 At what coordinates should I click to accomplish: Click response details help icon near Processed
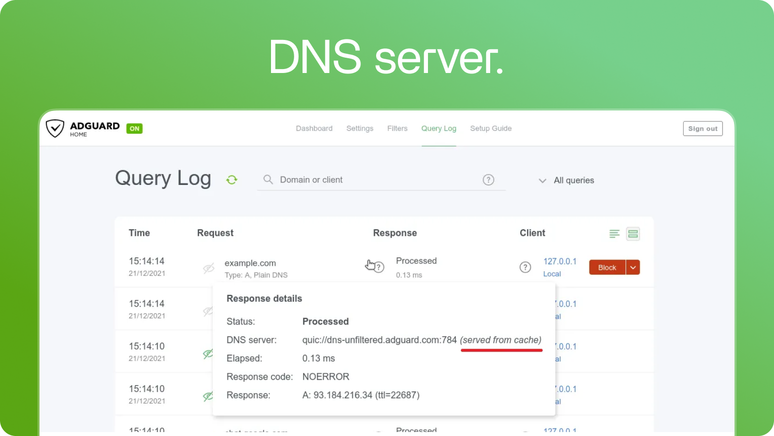point(379,267)
